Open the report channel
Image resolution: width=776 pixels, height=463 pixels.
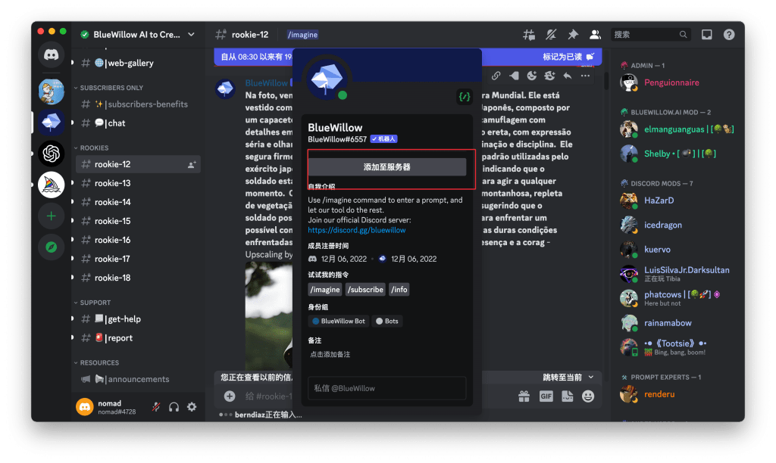click(x=138, y=338)
